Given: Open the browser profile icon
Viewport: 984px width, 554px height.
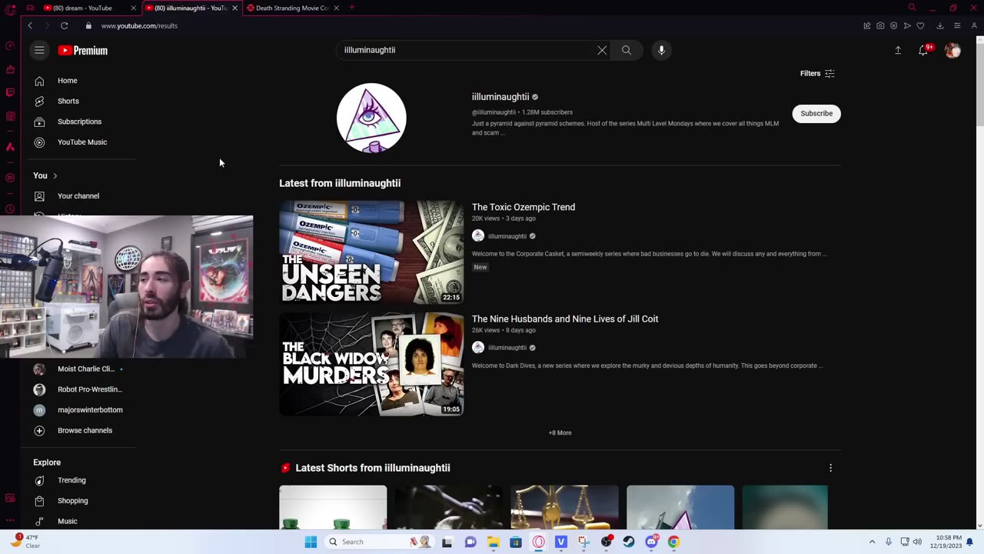Looking at the screenshot, I should tap(974, 25).
